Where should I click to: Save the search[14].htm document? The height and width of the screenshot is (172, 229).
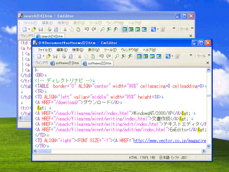(41, 30)
